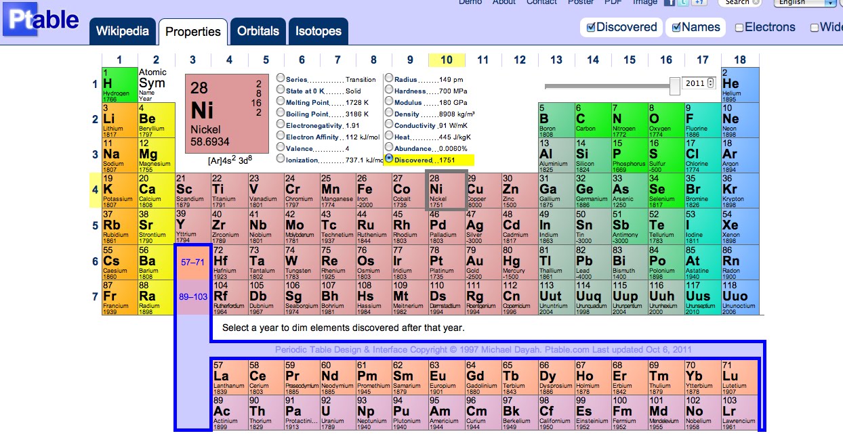843x442 pixels.
Task: Select the Silicon (Si) element tile
Action: 593,156
